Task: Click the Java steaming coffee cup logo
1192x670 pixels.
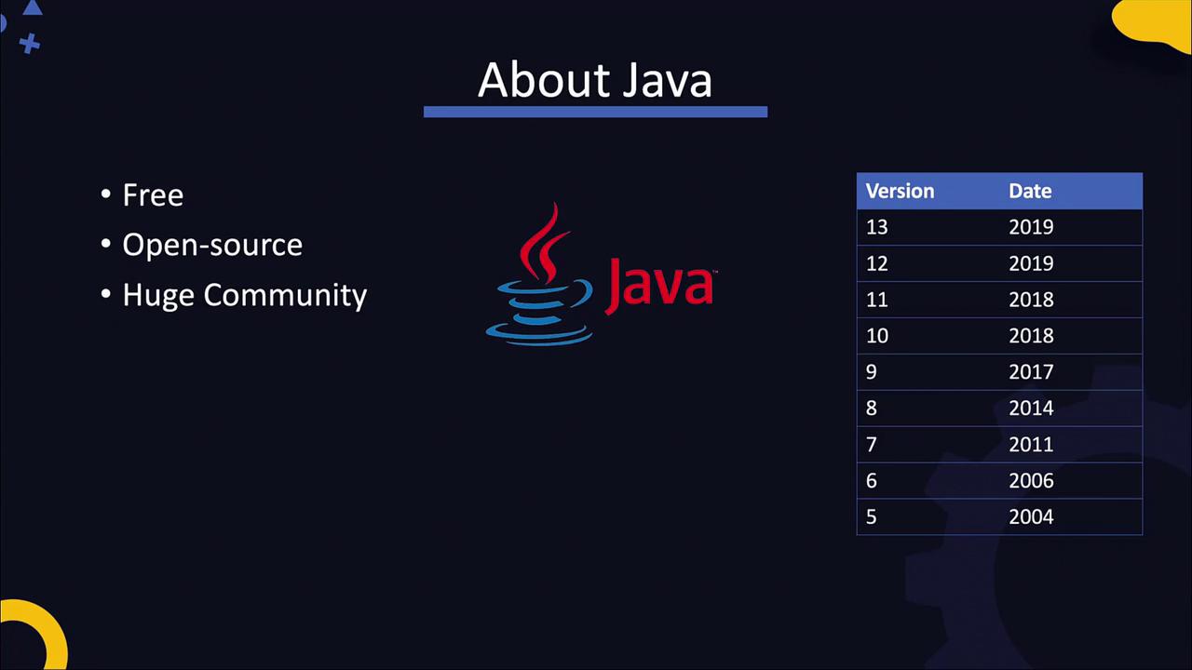Action: [539, 274]
